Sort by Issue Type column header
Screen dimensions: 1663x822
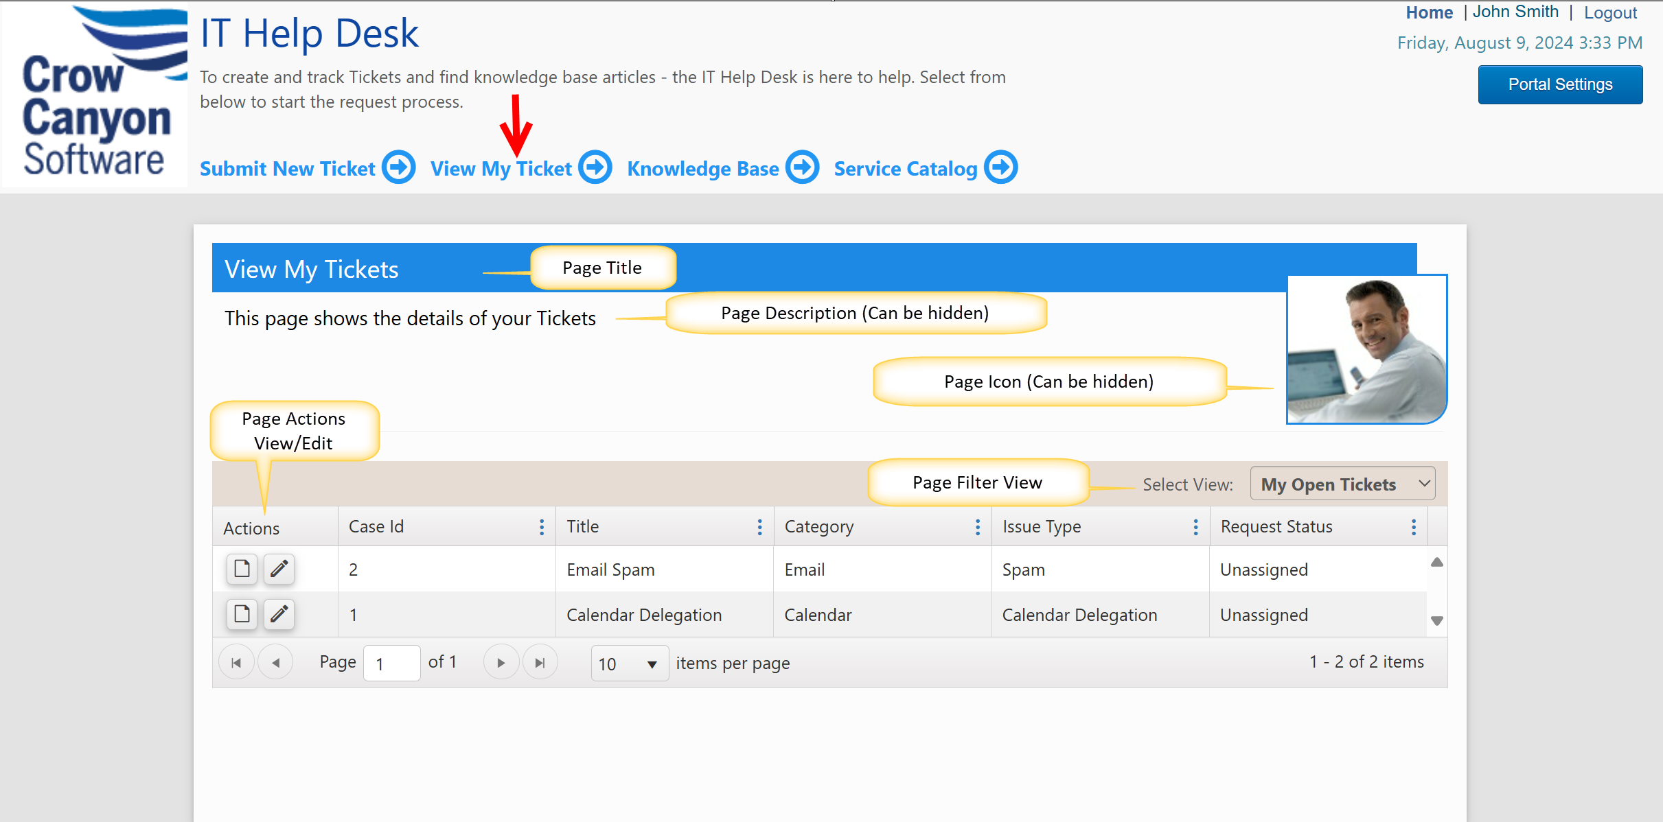coord(1042,526)
